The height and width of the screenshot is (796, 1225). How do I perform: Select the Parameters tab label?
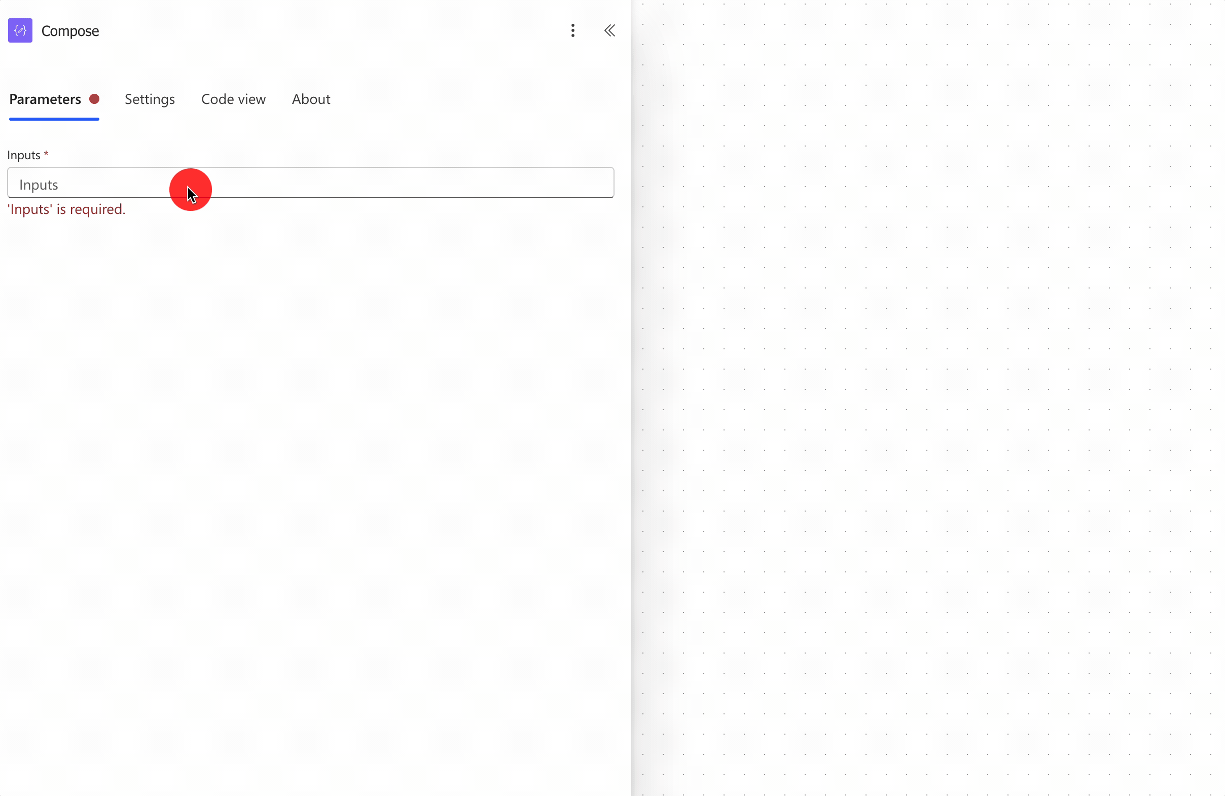45,99
